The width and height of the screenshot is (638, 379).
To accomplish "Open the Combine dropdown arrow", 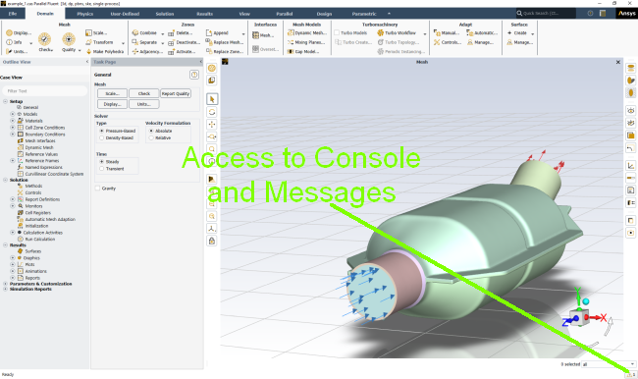I will point(163,33).
